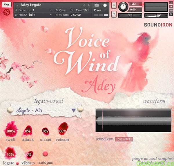174x166 pixels.
Task: Minimize the instrument with the minus button
Action: point(171,7)
